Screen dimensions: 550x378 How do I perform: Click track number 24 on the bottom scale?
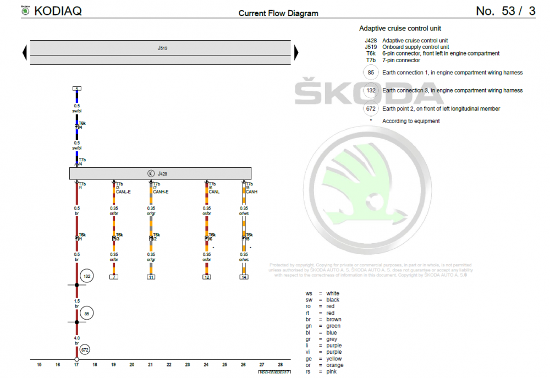coord(206,365)
